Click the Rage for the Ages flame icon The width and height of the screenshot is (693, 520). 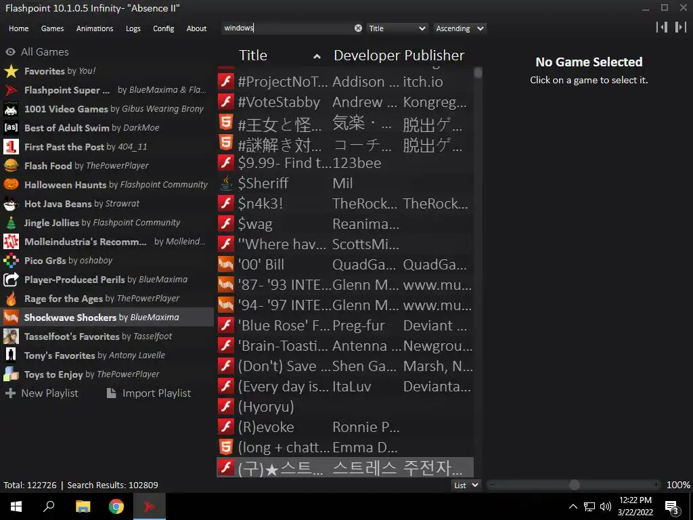tap(11, 299)
